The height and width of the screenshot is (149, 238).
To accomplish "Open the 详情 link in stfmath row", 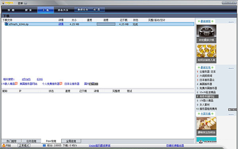I will (61, 24).
